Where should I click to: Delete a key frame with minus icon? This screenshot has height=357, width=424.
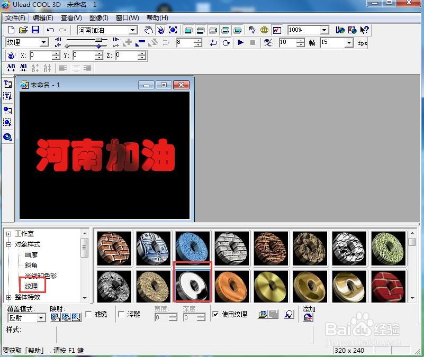(140, 43)
